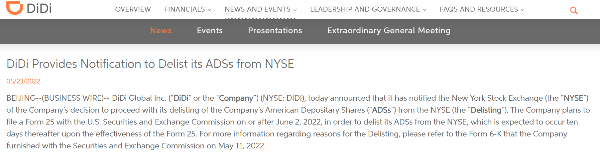
Task: Go to the Presentations sub-tab
Action: (x=275, y=30)
